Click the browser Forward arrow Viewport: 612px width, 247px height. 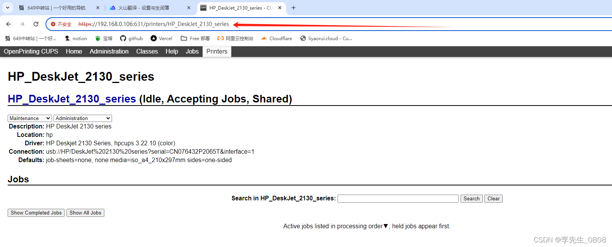pyautogui.click(x=22, y=24)
